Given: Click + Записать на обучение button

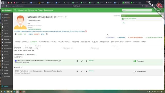Looking at the screenshot, I should tap(154, 37).
